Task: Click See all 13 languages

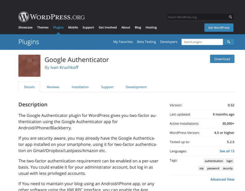Action: pos(227,151)
